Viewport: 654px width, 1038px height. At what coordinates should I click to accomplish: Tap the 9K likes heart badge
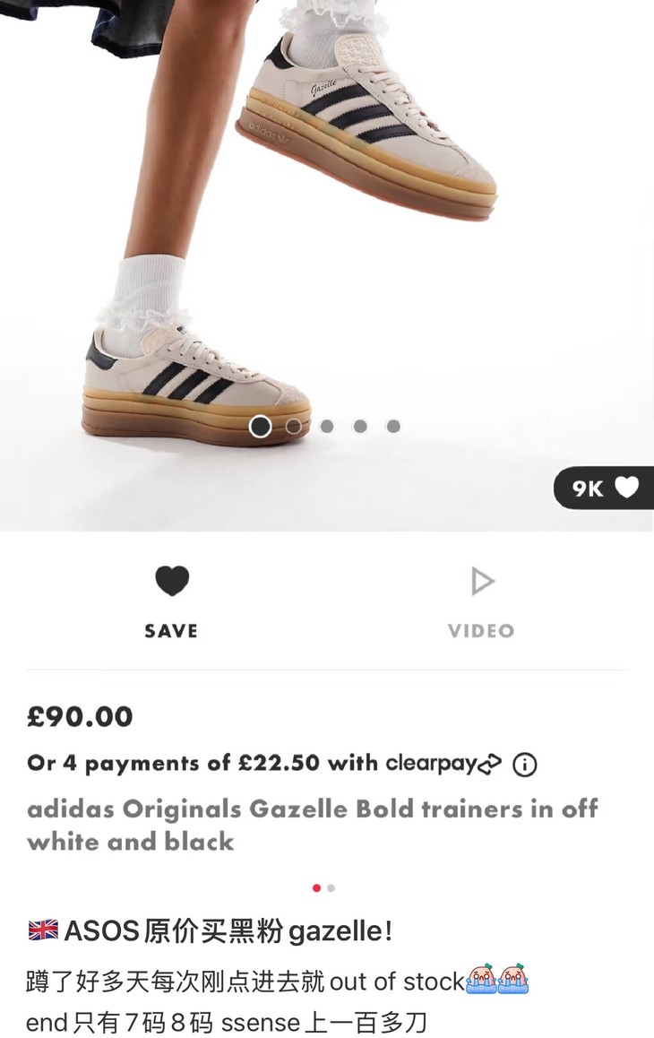pos(605,488)
